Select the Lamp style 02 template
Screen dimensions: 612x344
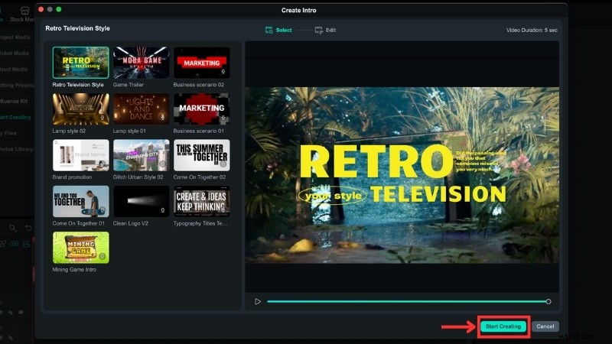click(80, 109)
